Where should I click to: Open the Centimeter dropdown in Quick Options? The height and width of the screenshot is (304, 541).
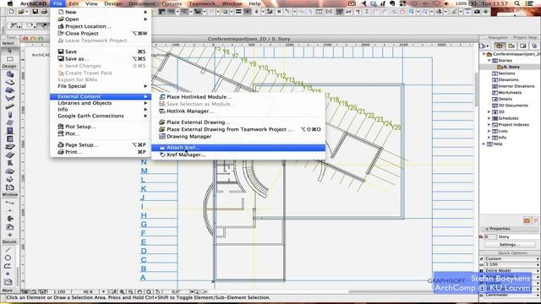point(511,295)
